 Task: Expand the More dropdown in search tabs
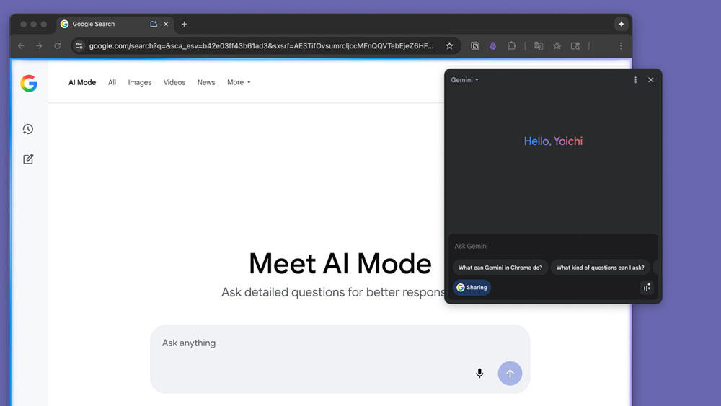(x=239, y=82)
